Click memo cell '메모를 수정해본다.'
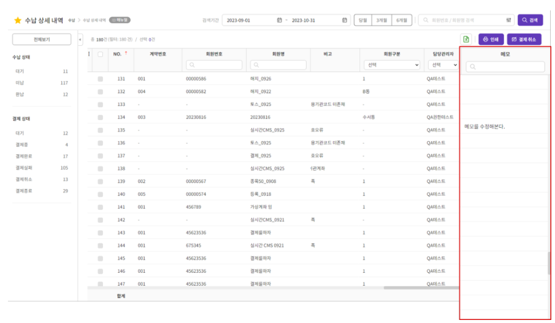The height and width of the screenshot is (323, 555). (484, 127)
